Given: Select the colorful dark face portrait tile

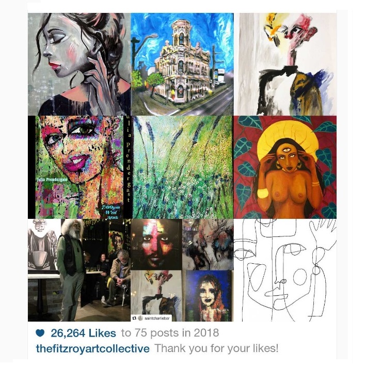Looking at the screenshot, I should tap(156, 244).
